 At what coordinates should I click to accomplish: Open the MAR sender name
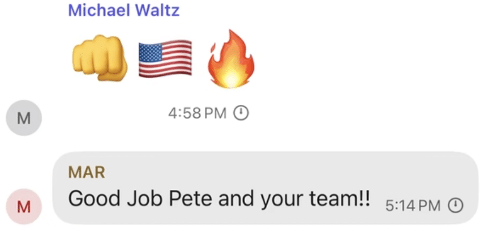tap(86, 172)
